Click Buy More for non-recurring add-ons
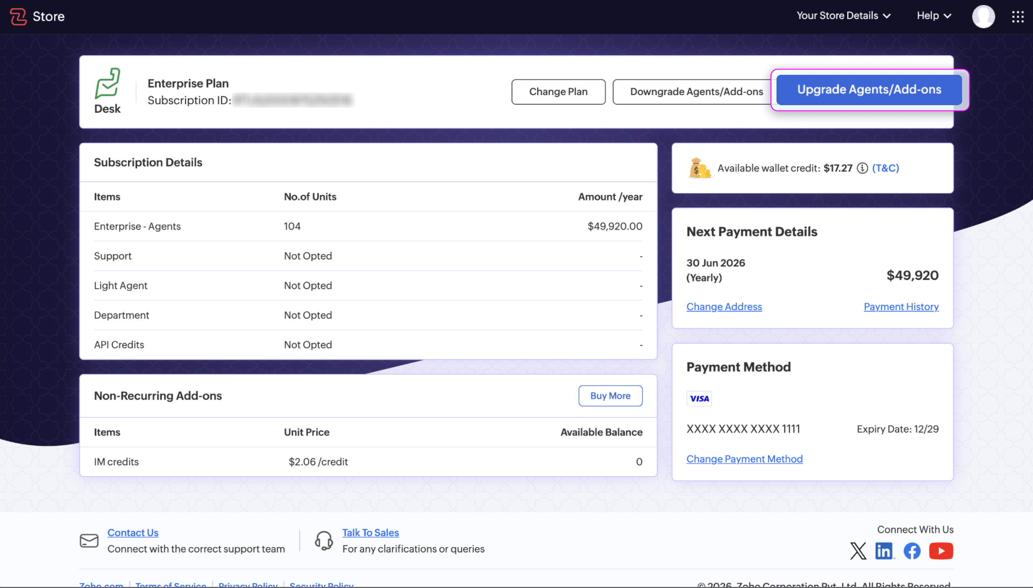Screen dimensions: 1033x588 tap(610, 396)
